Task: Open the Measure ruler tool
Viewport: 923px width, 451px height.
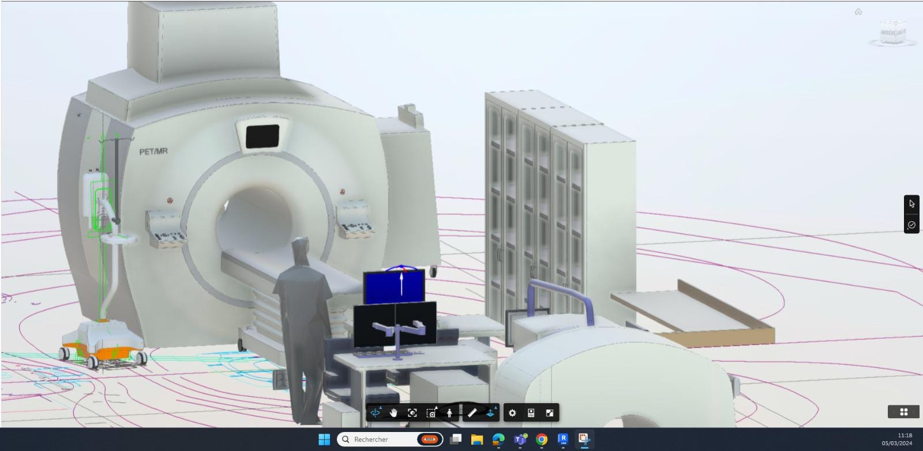Action: [x=472, y=412]
